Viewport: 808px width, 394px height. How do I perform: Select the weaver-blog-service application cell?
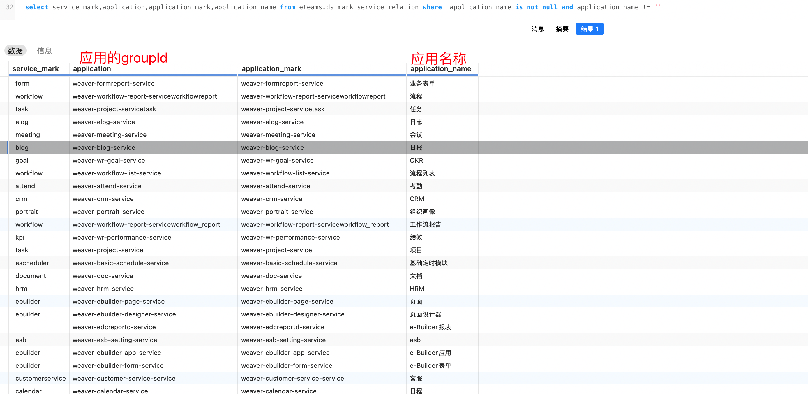(104, 147)
